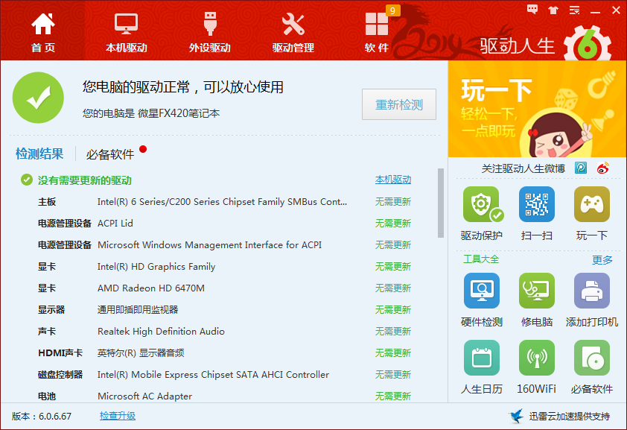Click the feedback chat bubble icon
The image size is (627, 430).
(532, 10)
